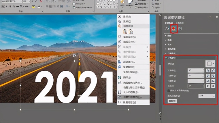Choose the paste-as-picture option icon in context menu

pos(131,32)
